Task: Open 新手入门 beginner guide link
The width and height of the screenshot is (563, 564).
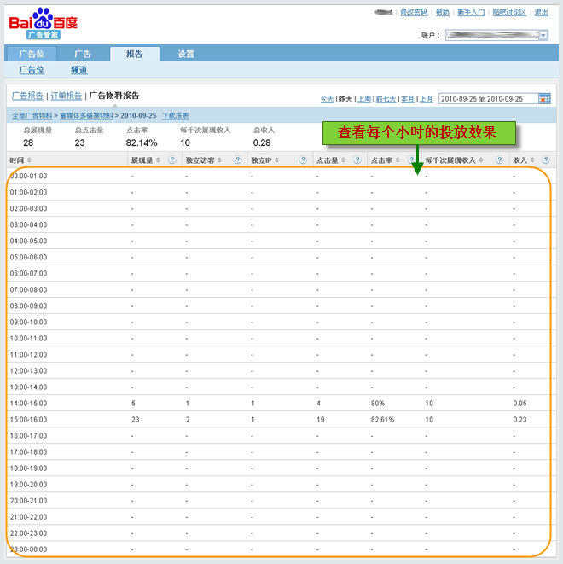Action: tap(471, 12)
